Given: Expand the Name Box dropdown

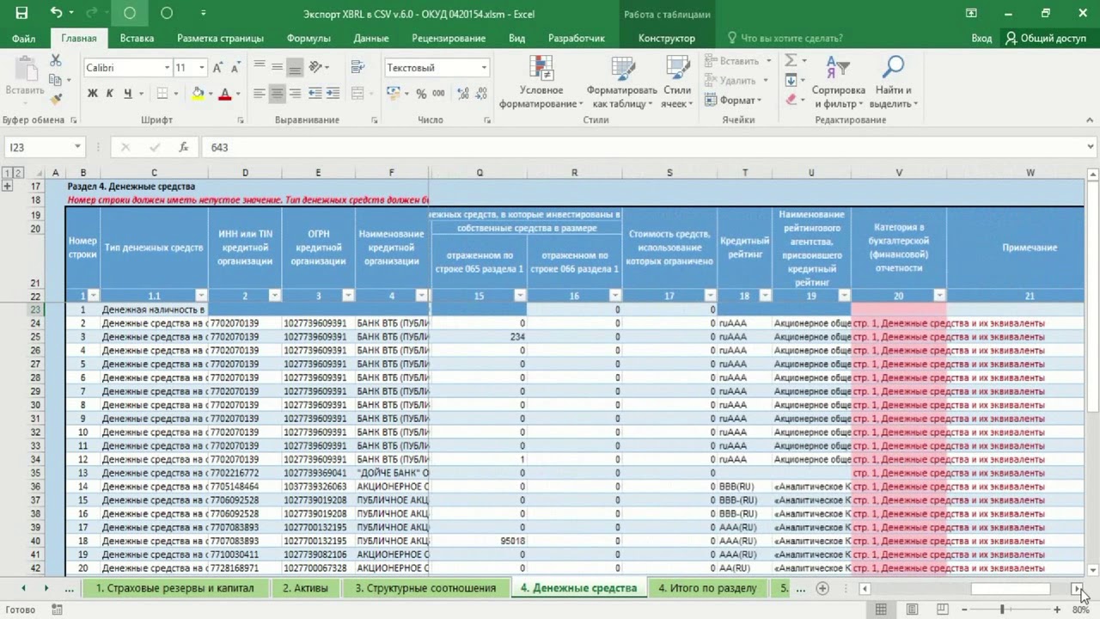Looking at the screenshot, I should pos(76,147).
